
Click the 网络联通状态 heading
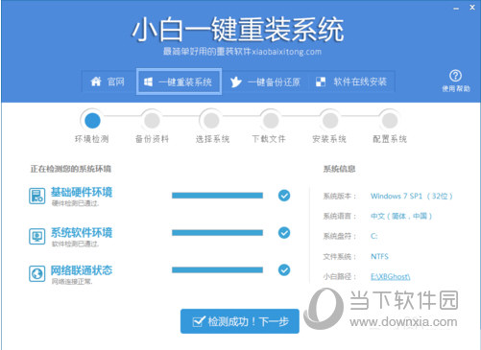click(82, 270)
